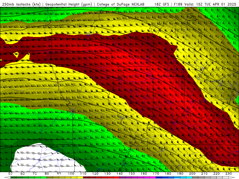Click the 80 value on the color scale
This screenshot has height=179, width=239.
point(47,174)
